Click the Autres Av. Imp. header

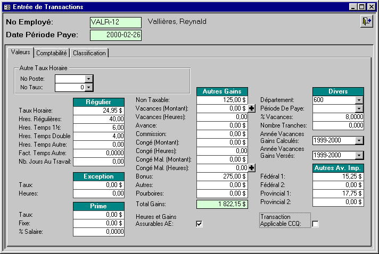tap(338, 168)
